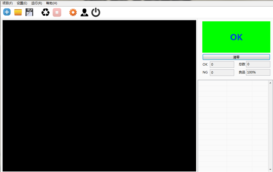Click the 良品 100% rate field
This screenshot has height=172, width=273.
click(x=258, y=72)
